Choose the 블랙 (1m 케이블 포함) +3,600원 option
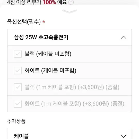This screenshot has height=139, width=139. tap(69, 87)
